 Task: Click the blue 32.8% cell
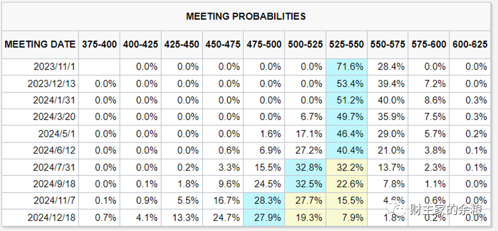[x=305, y=167]
